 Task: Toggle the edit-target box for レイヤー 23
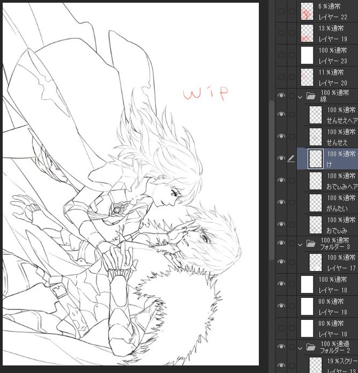(292, 55)
